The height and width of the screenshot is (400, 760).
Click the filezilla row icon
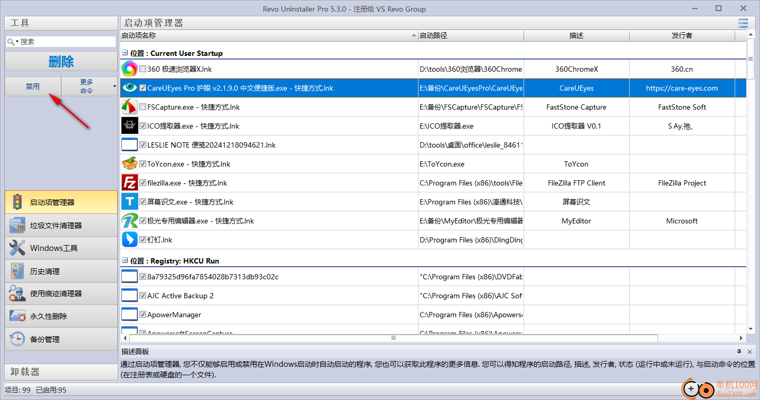tap(129, 183)
